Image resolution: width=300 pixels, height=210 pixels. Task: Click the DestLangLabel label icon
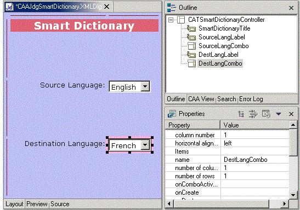point(191,55)
